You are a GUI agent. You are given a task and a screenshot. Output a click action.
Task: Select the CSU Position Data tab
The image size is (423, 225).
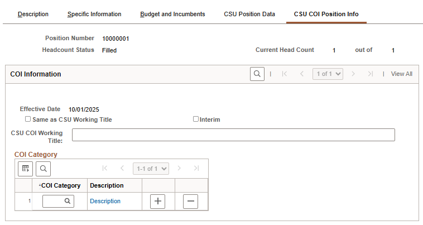[249, 14]
